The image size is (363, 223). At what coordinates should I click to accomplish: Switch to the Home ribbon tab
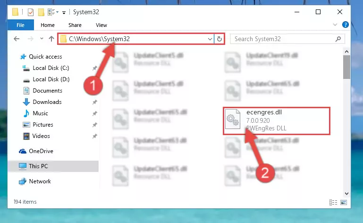48,25
